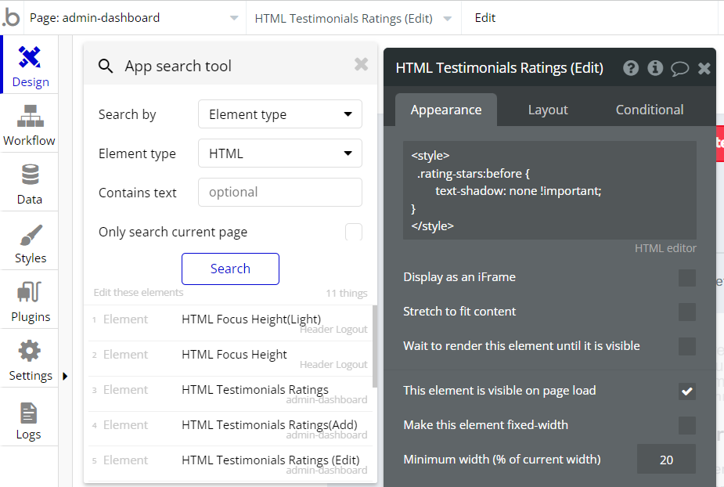Click inside the HTML code box
Viewport: 724px width, 487px height.
tap(549, 190)
